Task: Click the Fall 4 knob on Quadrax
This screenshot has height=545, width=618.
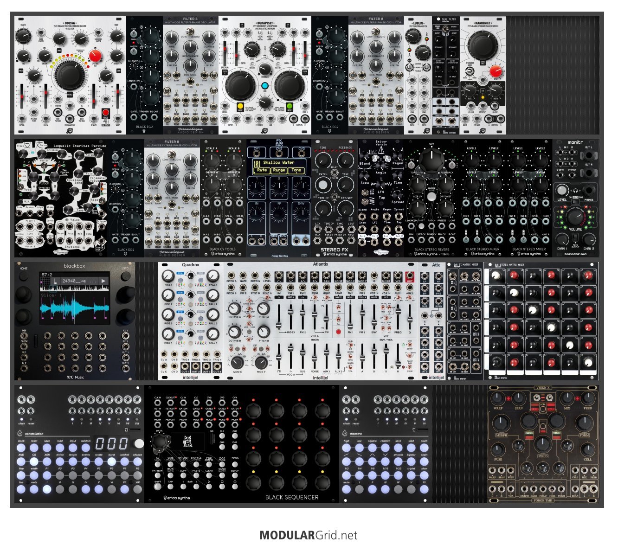Action: 213,334
